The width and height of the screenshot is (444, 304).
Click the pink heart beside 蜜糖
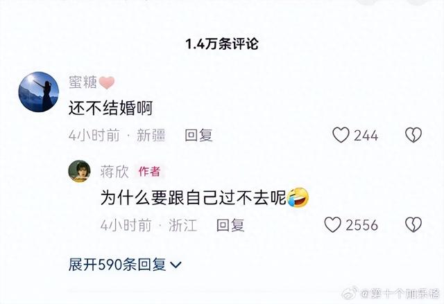click(x=107, y=82)
